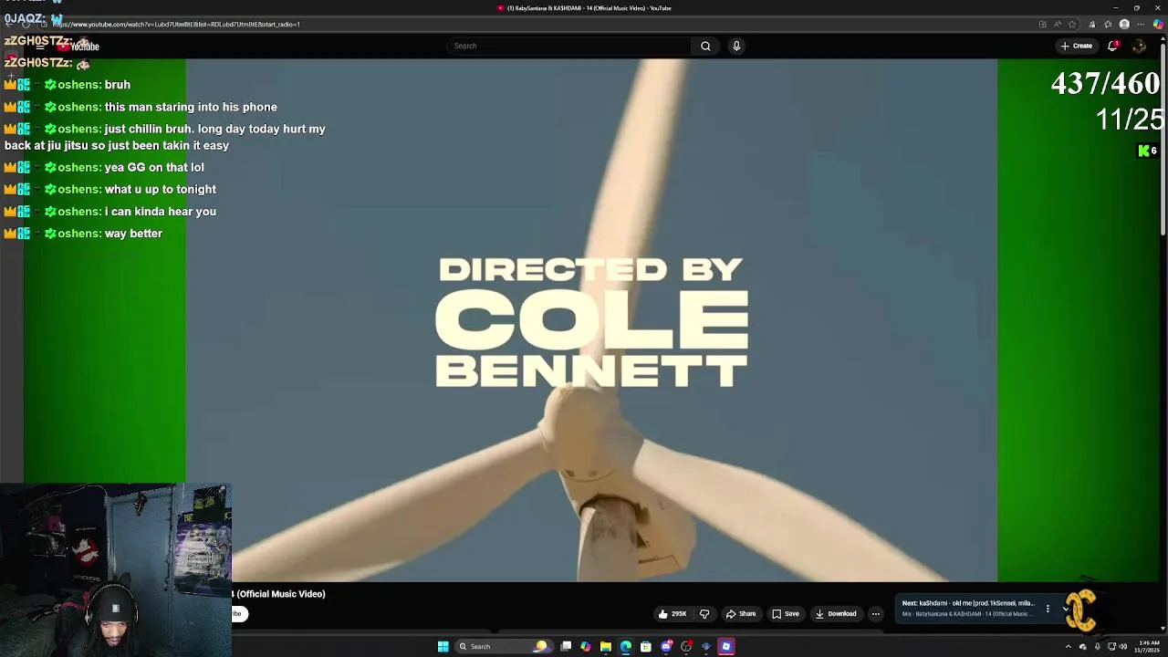Screen dimensions: 1168x657
Task: Open Microsoft Store from taskbar
Action: (645, 646)
